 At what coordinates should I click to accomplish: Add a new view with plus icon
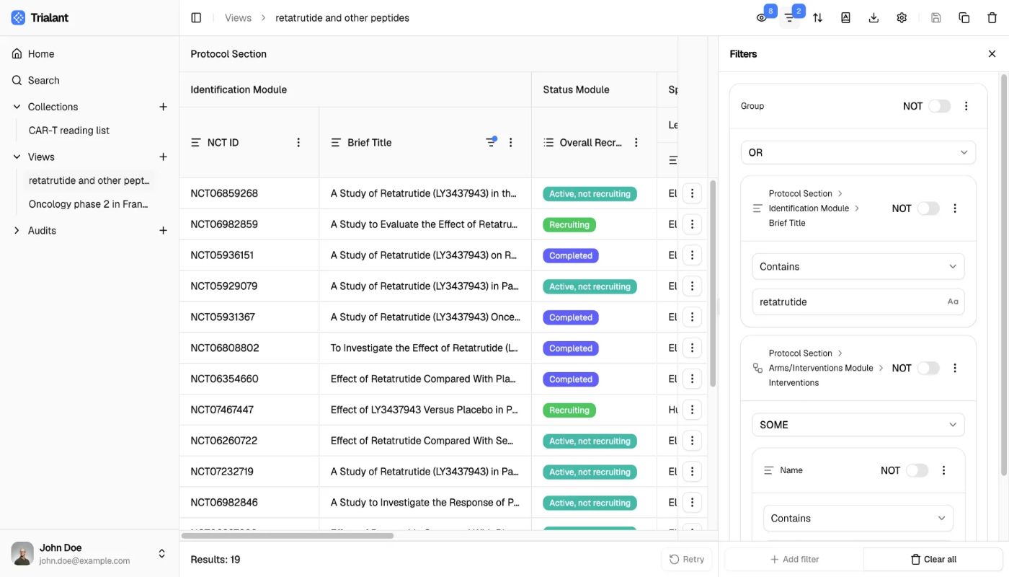(x=163, y=157)
